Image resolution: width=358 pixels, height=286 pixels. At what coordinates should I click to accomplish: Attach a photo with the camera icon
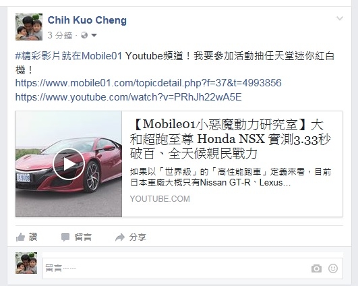[x=316, y=268]
